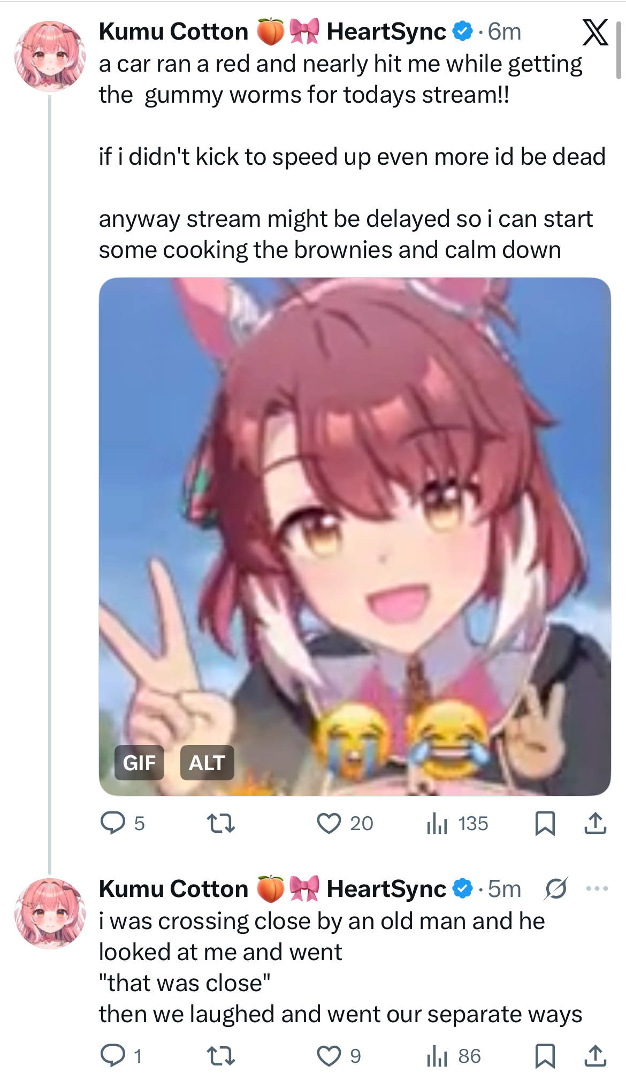This screenshot has height=1089, width=626.
Task: Share the second tweet
Action: pos(595,1056)
